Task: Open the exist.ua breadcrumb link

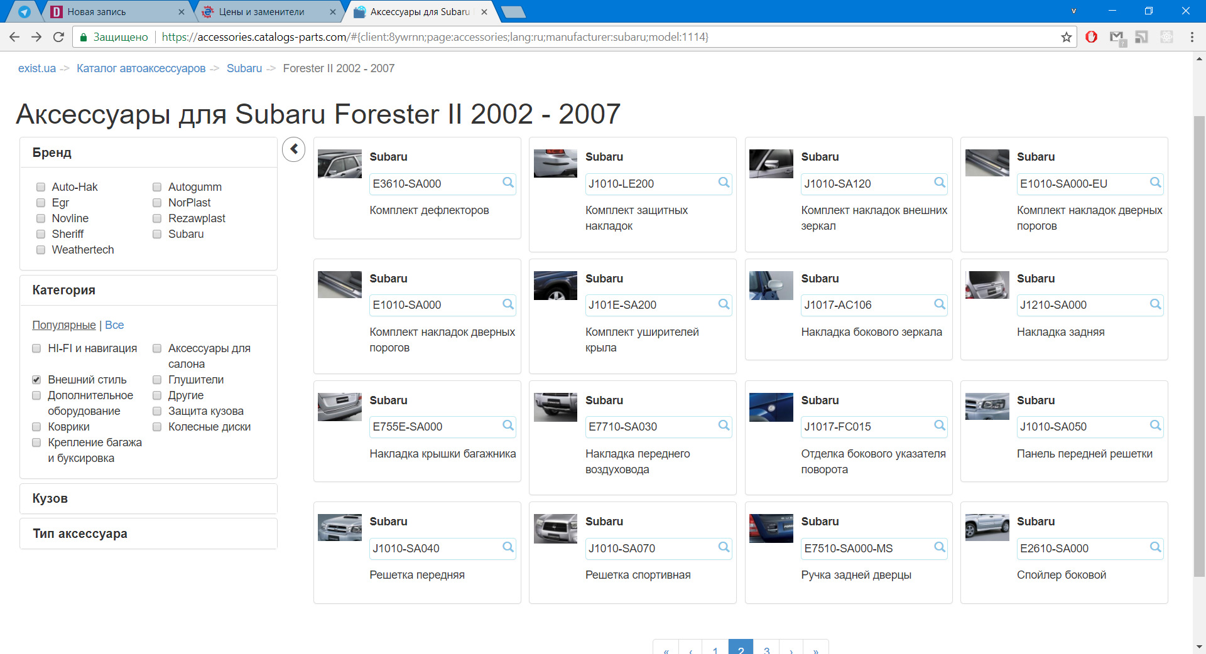Action: point(36,68)
